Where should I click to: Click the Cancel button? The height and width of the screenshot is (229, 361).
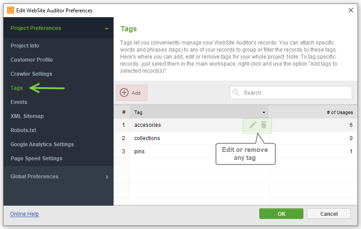pyautogui.click(x=329, y=214)
